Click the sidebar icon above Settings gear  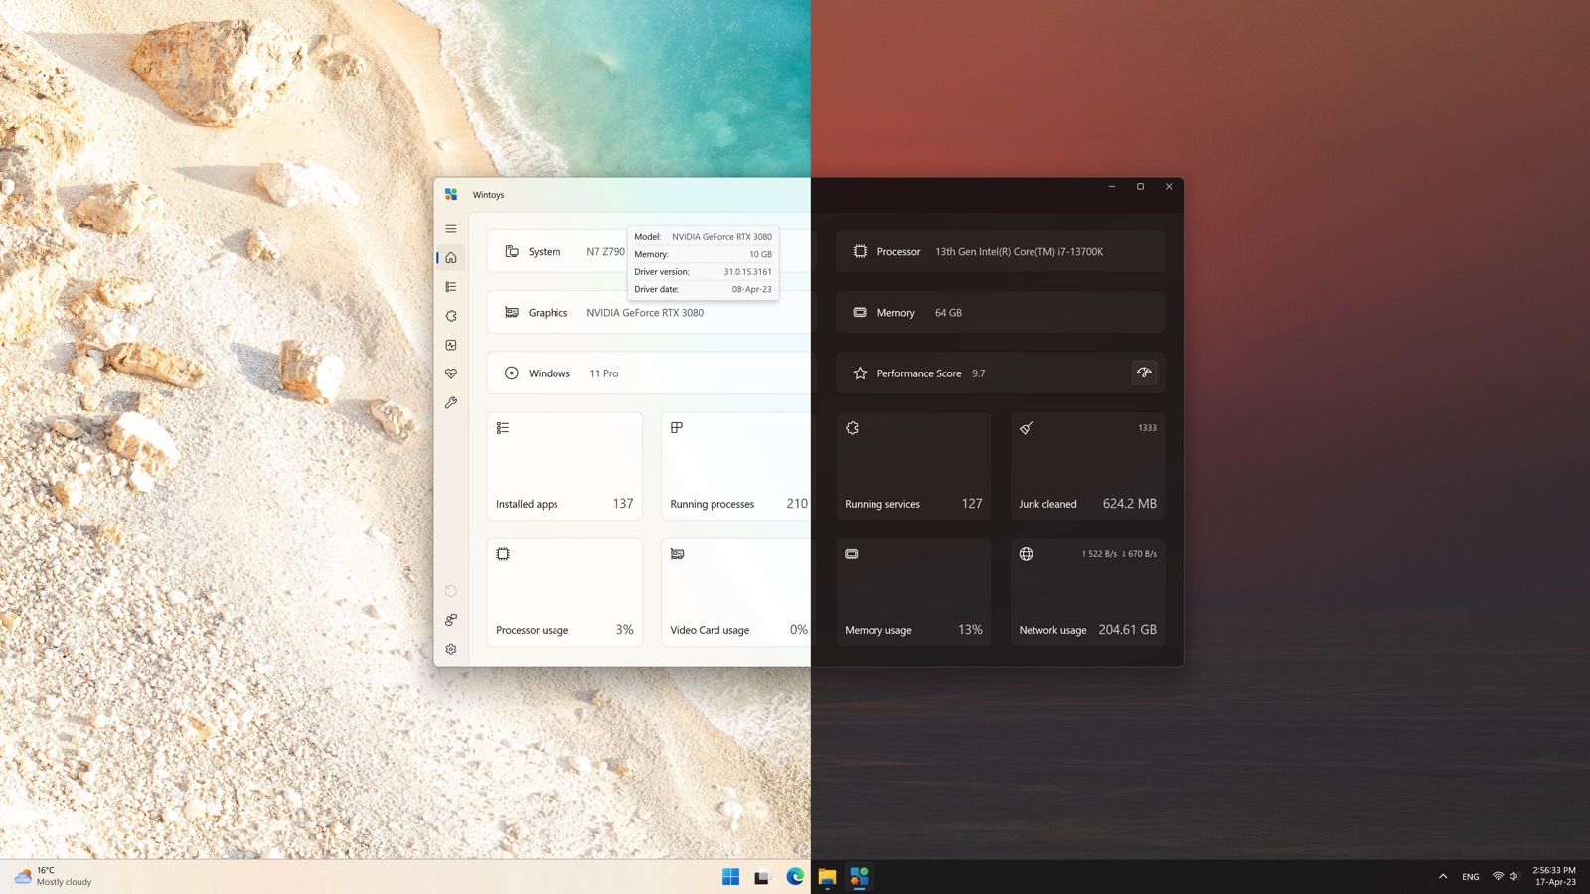[451, 620]
